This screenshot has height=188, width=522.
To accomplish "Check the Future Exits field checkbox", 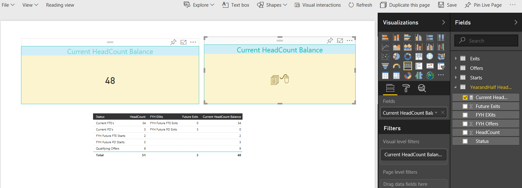I will [465, 106].
